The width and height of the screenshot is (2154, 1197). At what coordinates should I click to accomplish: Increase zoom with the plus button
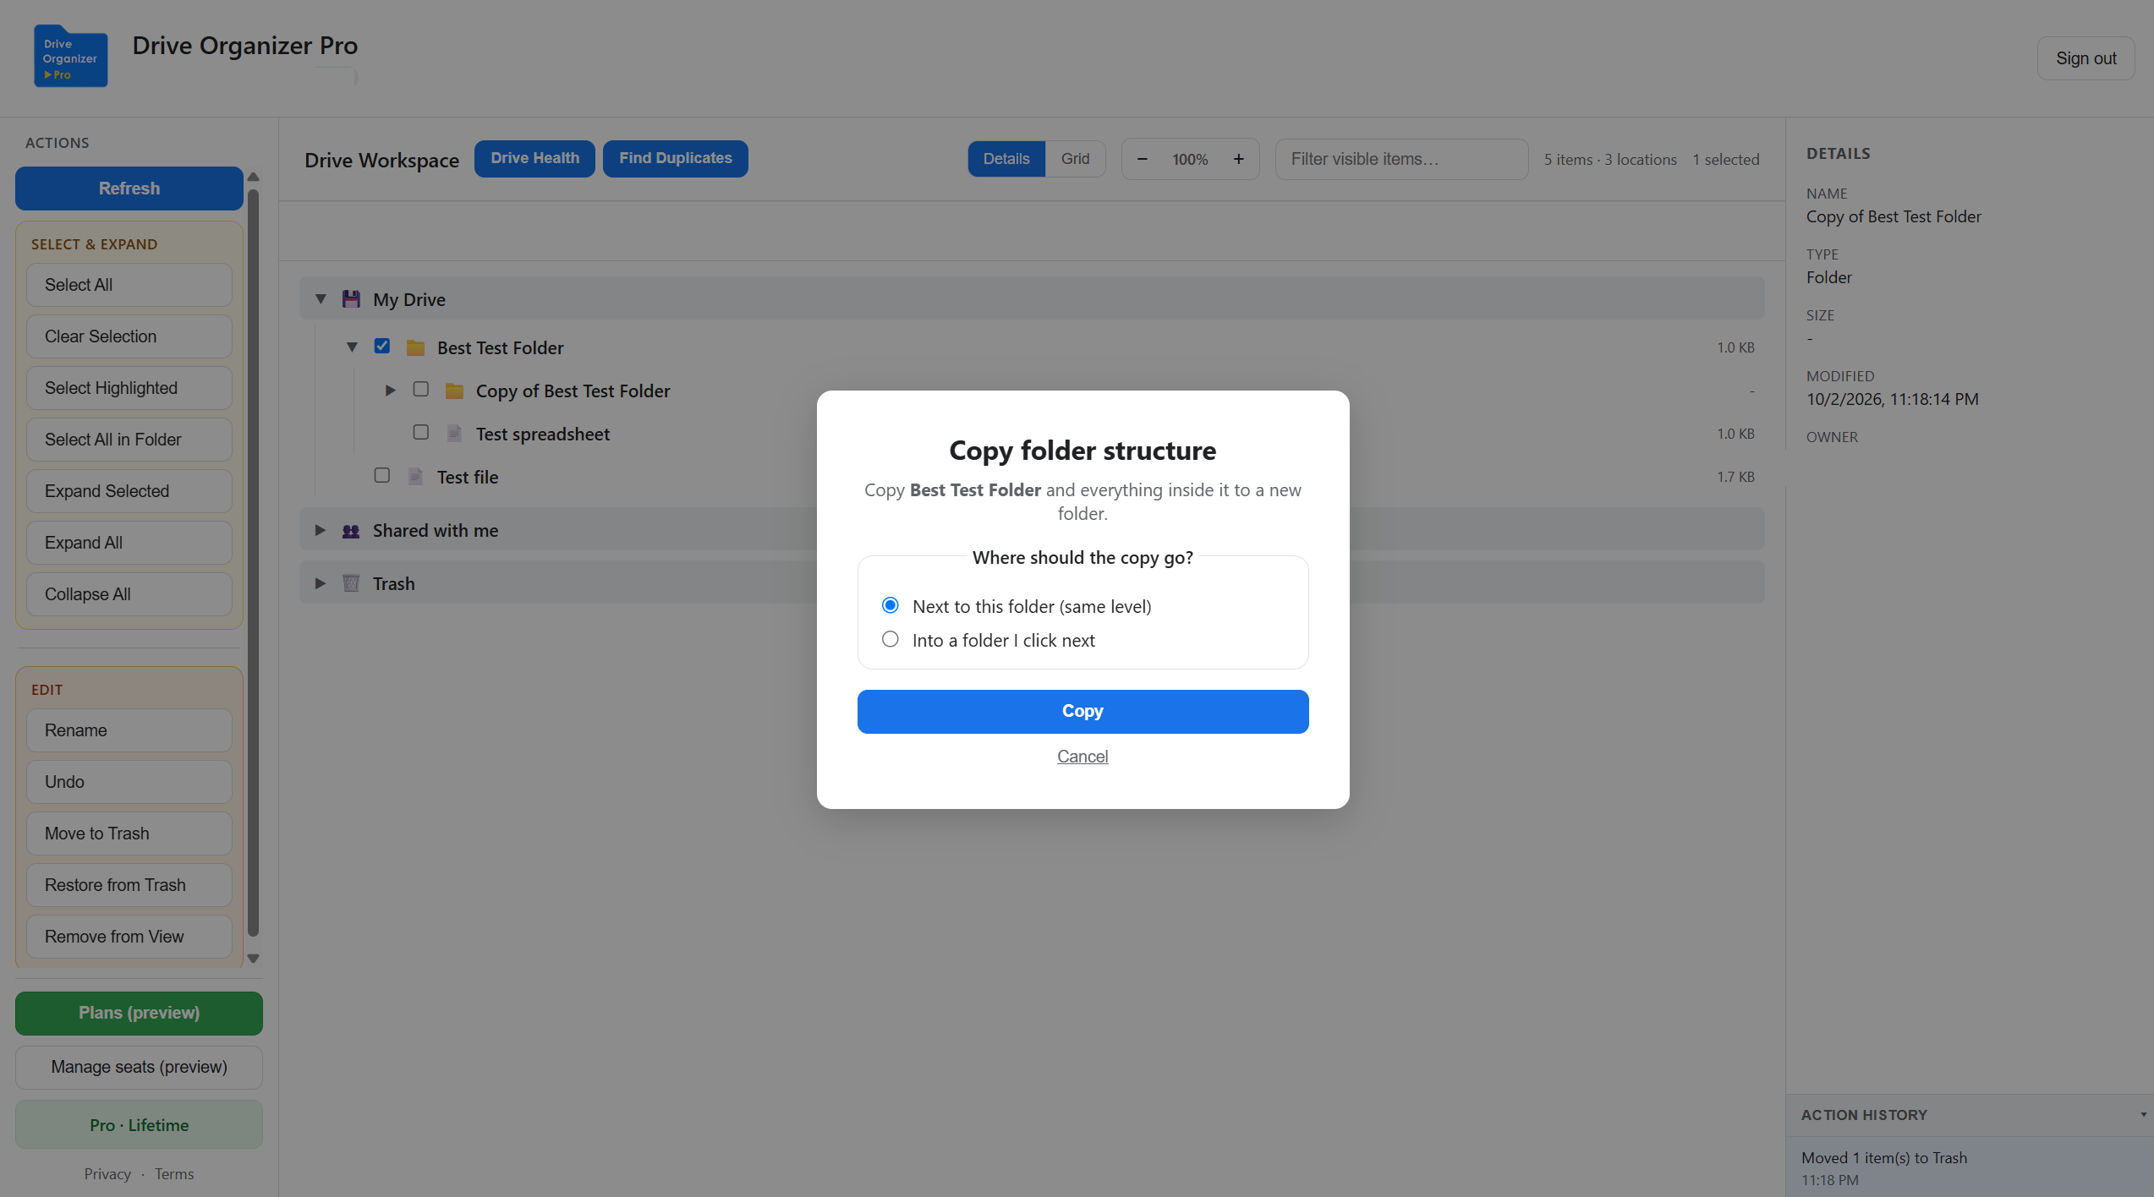[1238, 159]
